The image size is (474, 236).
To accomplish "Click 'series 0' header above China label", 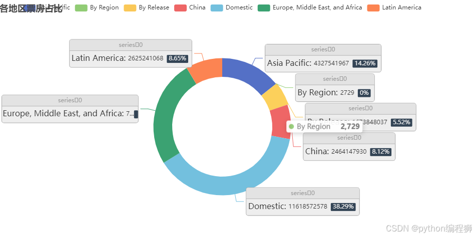I will click(349, 138).
